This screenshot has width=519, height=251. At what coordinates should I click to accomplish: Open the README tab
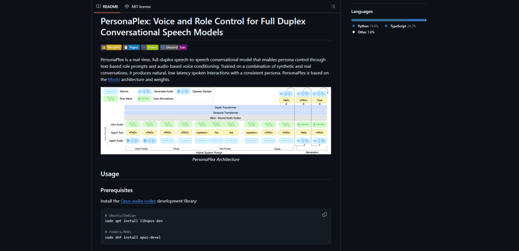(107, 6)
